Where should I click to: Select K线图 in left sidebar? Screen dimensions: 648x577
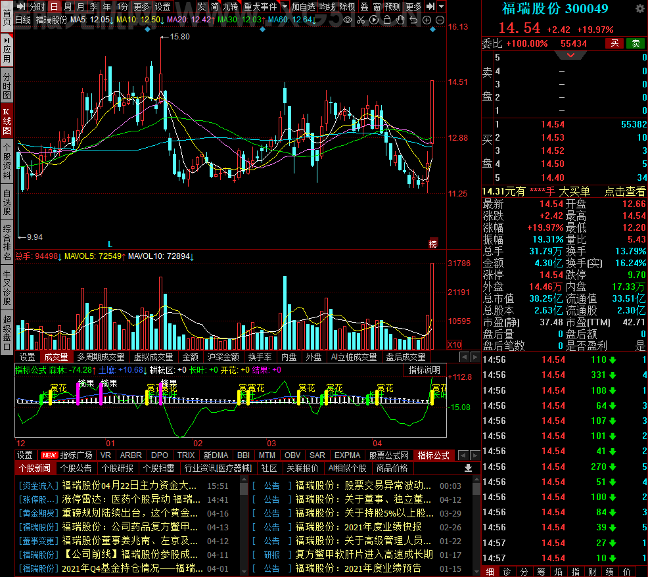[7, 121]
